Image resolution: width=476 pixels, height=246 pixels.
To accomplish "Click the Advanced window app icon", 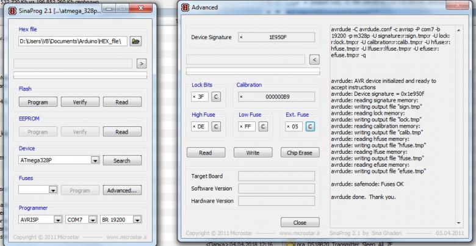I will (185, 7).
